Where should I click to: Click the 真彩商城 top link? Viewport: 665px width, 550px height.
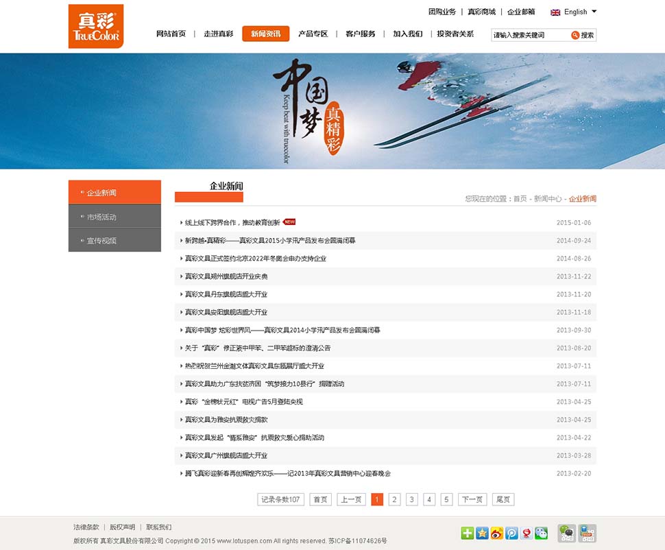(481, 12)
